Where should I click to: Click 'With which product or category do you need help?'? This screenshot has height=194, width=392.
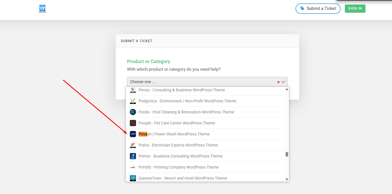tap(174, 69)
